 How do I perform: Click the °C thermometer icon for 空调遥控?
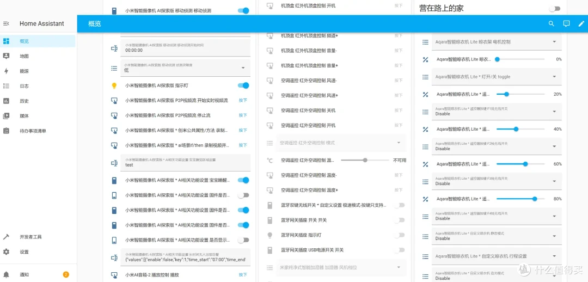pos(269,160)
